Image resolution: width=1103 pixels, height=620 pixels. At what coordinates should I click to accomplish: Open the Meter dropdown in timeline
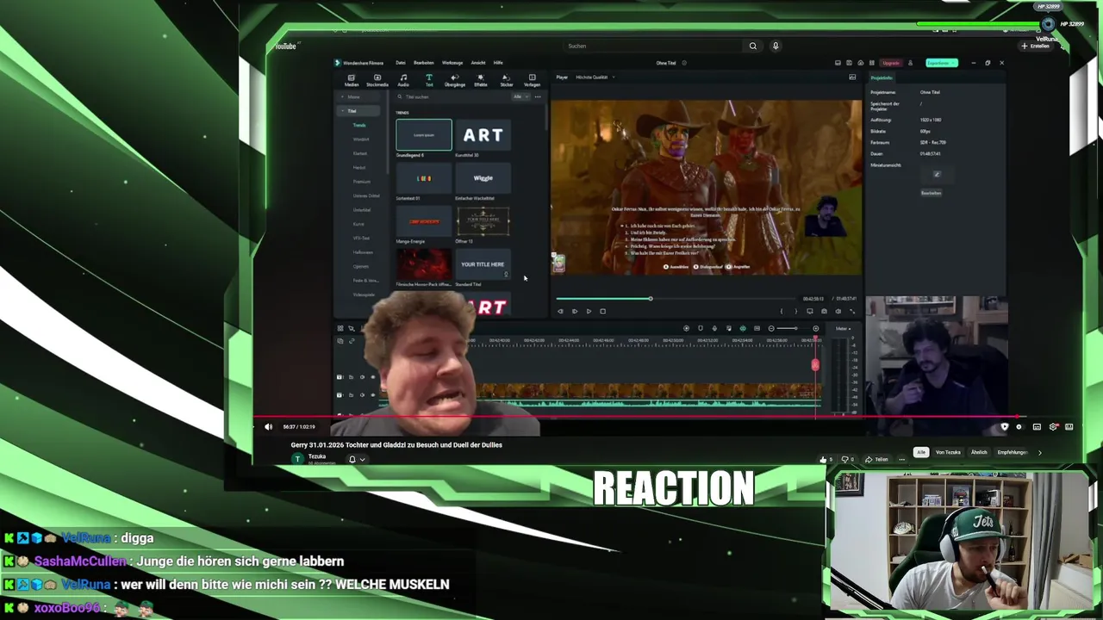click(843, 328)
